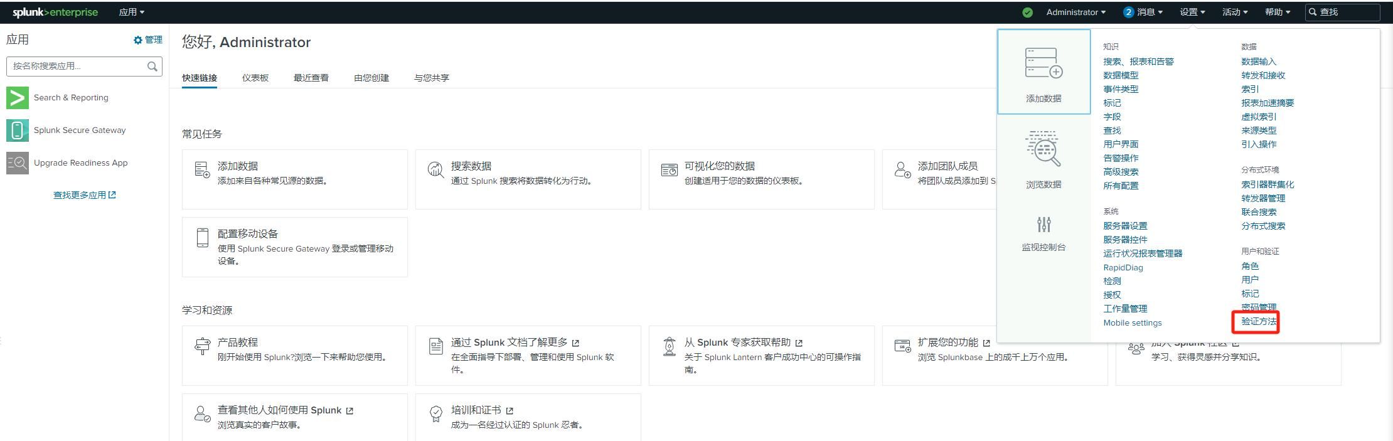Open 联合搜索 settings link
Image resolution: width=1393 pixels, height=441 pixels.
(1259, 212)
